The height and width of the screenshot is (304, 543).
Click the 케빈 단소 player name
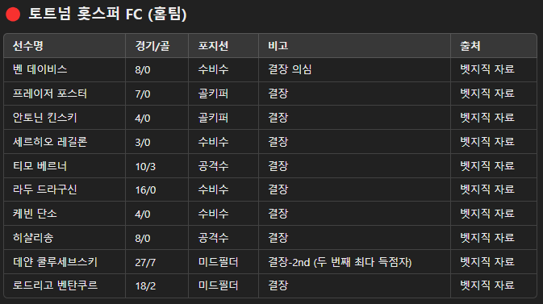tap(35, 214)
